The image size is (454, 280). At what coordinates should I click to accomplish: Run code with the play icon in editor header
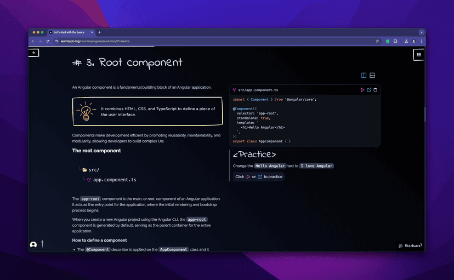pos(362,90)
